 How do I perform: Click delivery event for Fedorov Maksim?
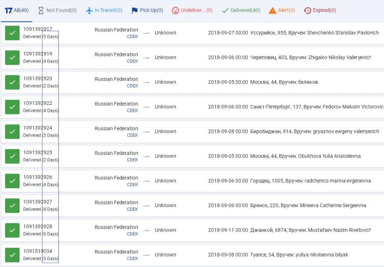pyautogui.click(x=296, y=107)
